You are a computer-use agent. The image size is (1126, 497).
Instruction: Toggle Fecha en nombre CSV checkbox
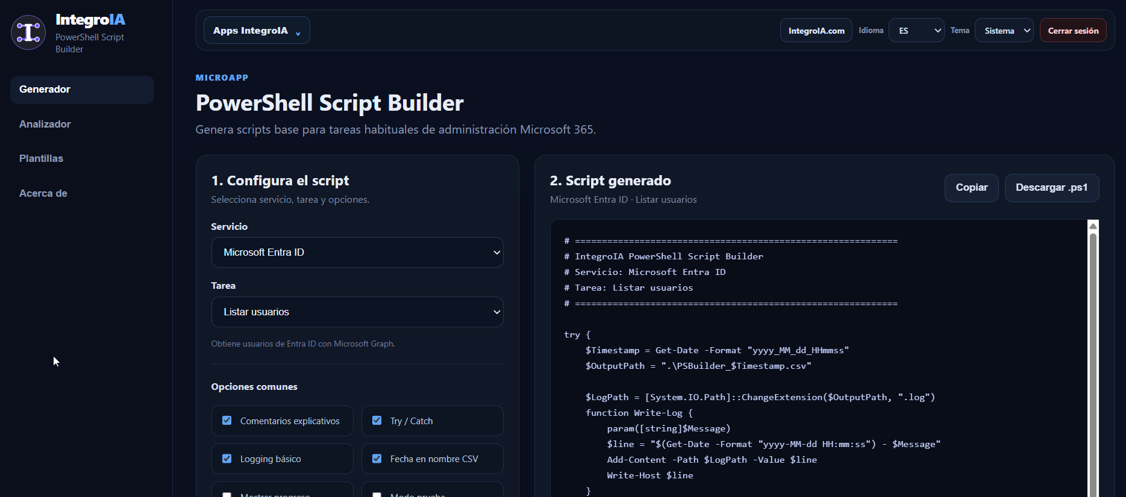377,458
